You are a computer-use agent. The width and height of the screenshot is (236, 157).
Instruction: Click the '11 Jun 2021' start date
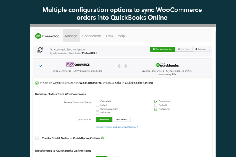coord(89,53)
